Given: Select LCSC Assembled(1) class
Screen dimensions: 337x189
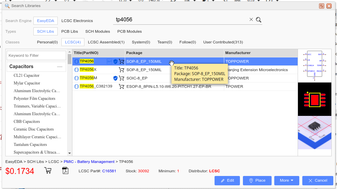Looking at the screenshot, I should (106, 42).
